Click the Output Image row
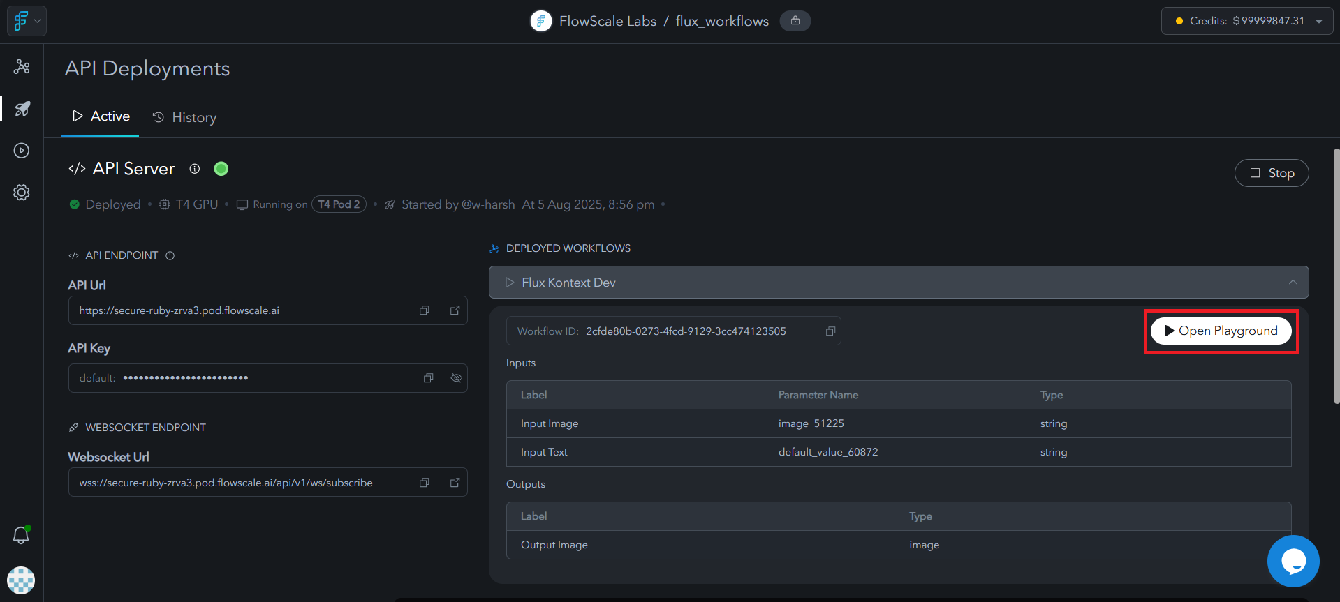The width and height of the screenshot is (1340, 602). [899, 545]
